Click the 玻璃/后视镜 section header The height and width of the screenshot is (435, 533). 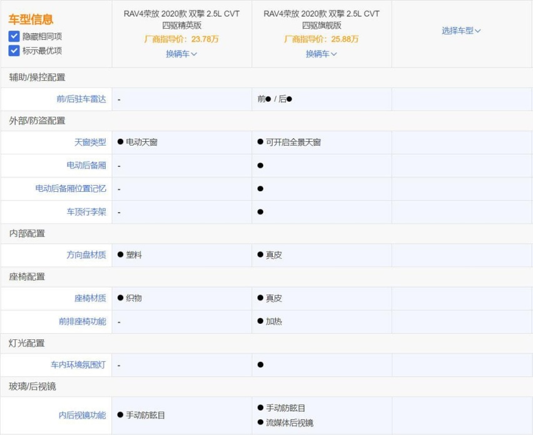(x=33, y=386)
